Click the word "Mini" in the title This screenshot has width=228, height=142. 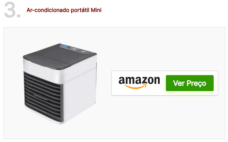pyautogui.click(x=96, y=10)
